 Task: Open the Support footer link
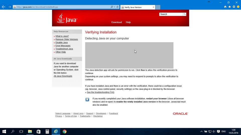tap(90, 113)
